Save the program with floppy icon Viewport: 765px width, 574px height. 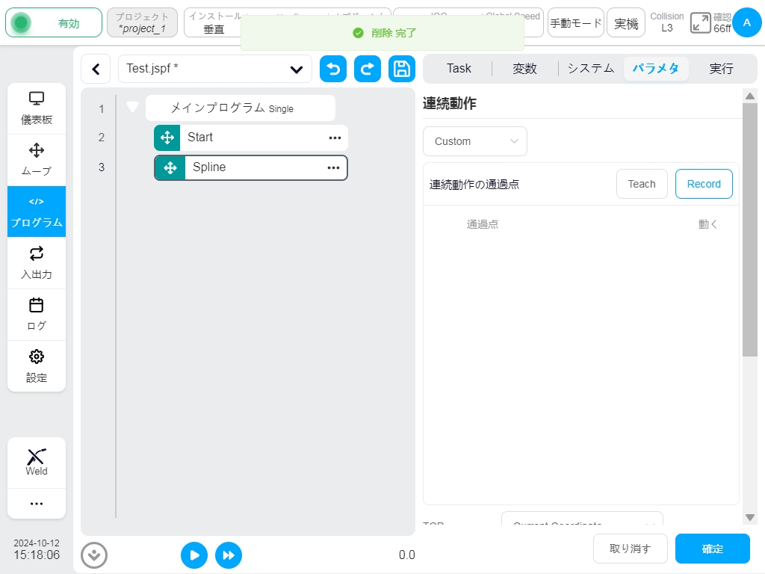(401, 69)
